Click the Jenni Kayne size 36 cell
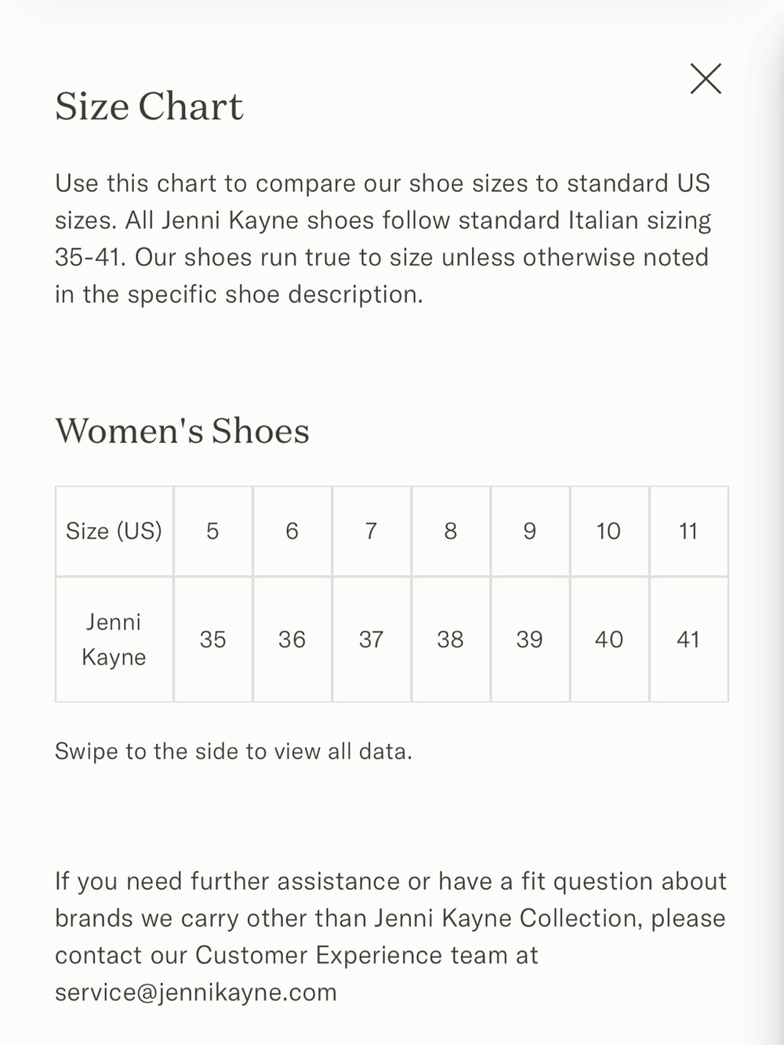 [292, 640]
